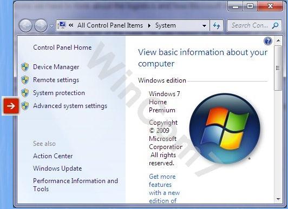Click the vertical scrollbar down arrow
Screen dimensions: 288x209
[x=278, y=199]
